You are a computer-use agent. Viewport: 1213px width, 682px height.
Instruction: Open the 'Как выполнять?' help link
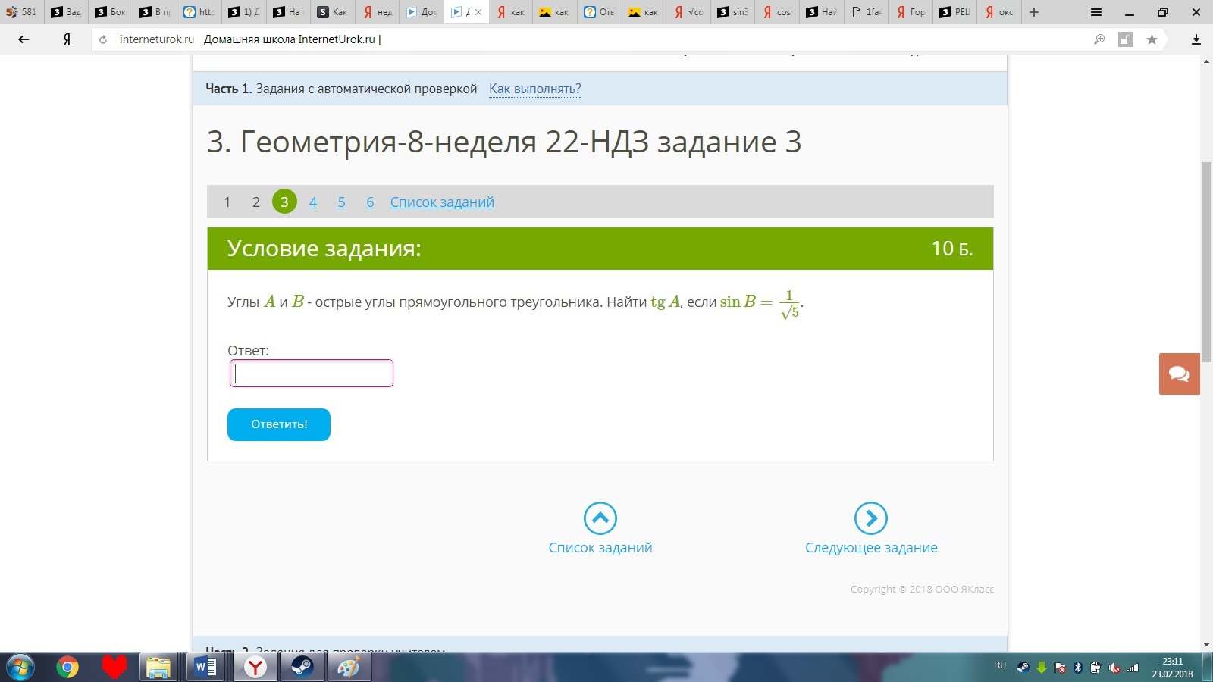pos(534,89)
